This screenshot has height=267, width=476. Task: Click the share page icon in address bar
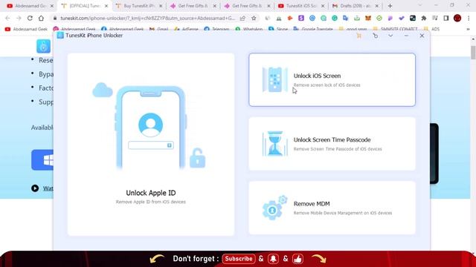[x=242, y=18]
